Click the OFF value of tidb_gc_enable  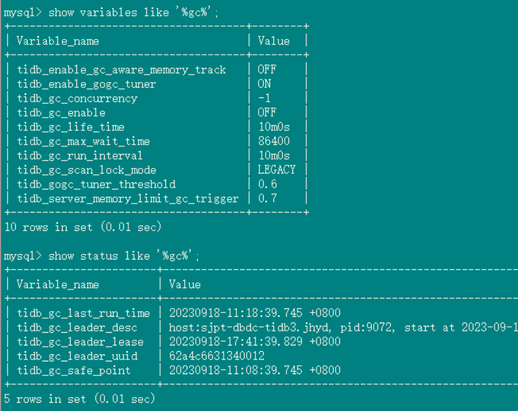click(267, 113)
